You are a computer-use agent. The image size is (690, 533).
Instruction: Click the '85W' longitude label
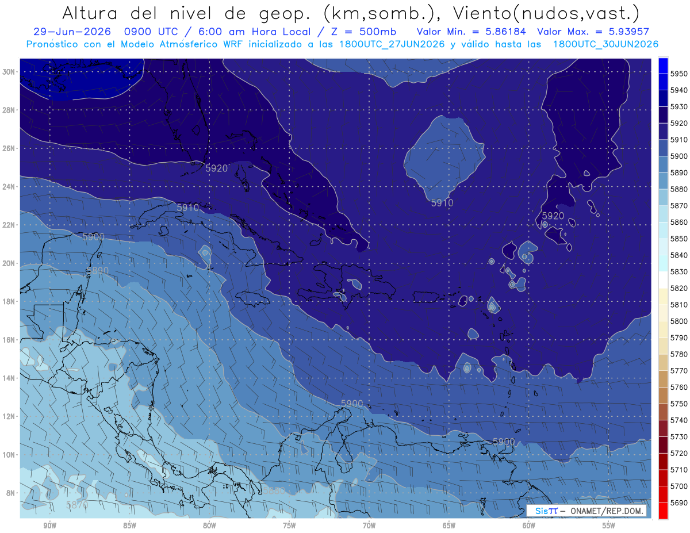[x=130, y=525]
